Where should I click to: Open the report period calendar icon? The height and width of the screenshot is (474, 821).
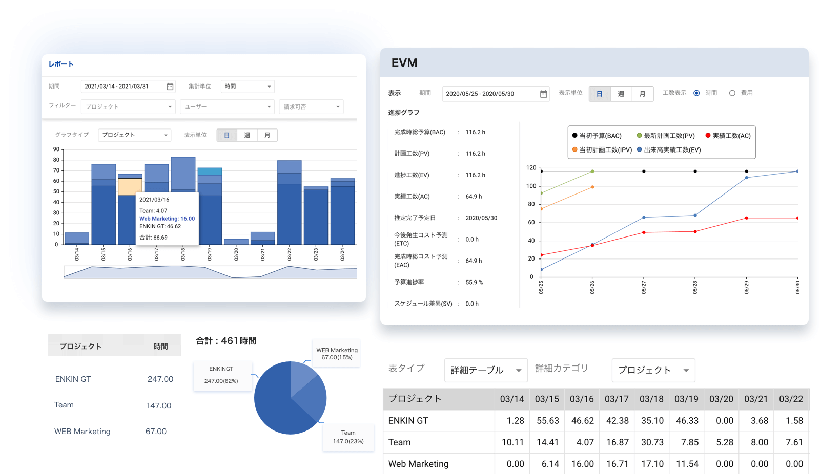pyautogui.click(x=170, y=87)
